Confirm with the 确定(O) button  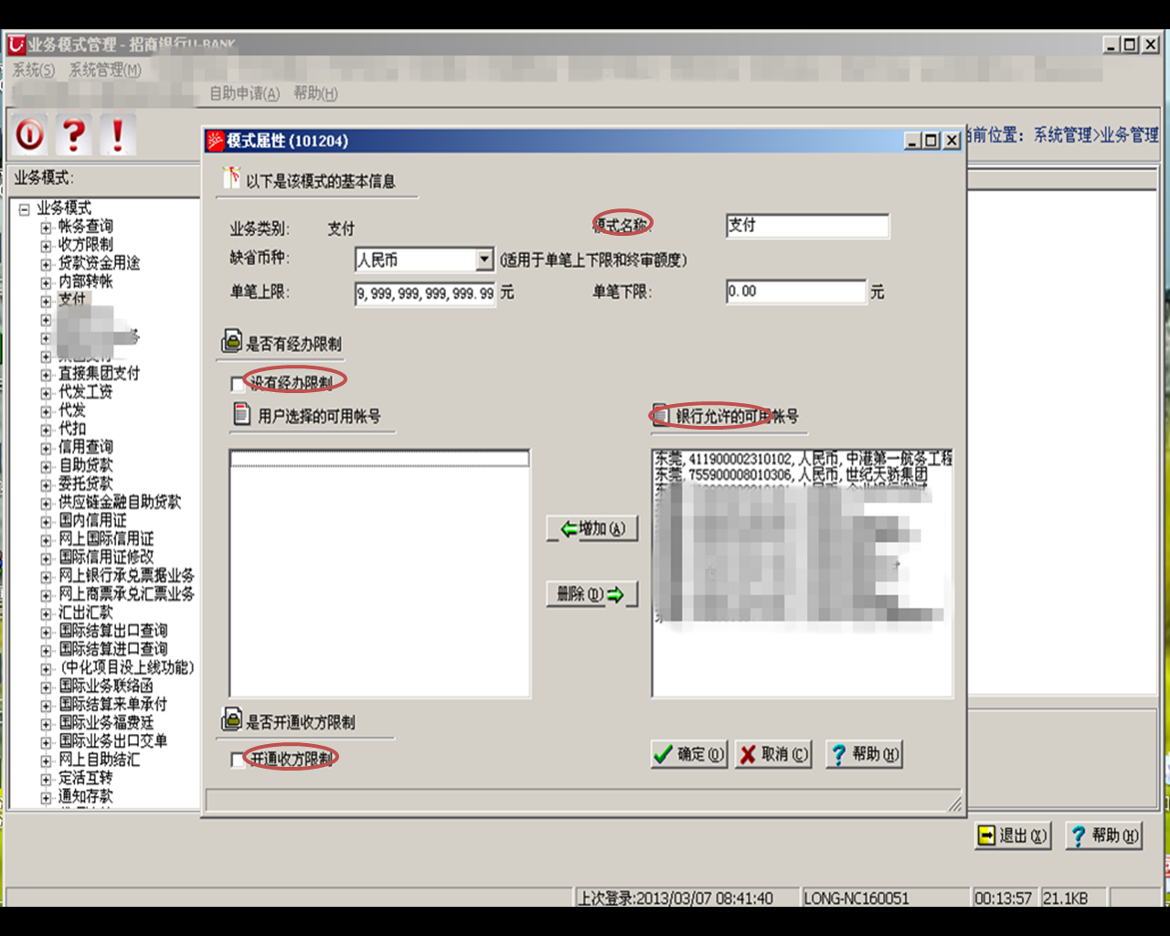[689, 754]
